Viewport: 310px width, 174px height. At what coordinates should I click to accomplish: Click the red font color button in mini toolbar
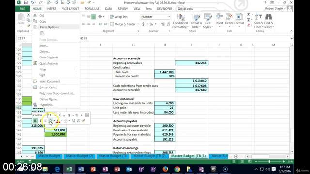click(x=58, y=121)
